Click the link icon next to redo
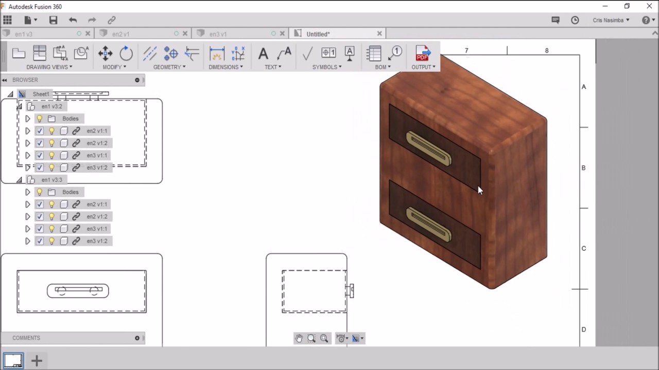The height and width of the screenshot is (370, 659). tap(111, 20)
